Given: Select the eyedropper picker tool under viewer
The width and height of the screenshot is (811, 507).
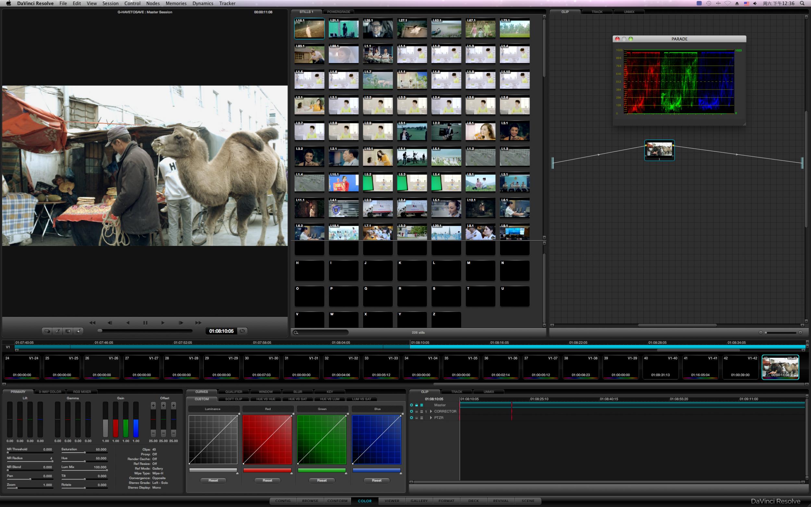Looking at the screenshot, I should click(x=57, y=331).
